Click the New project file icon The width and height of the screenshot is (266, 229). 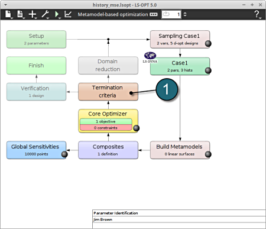8,14
